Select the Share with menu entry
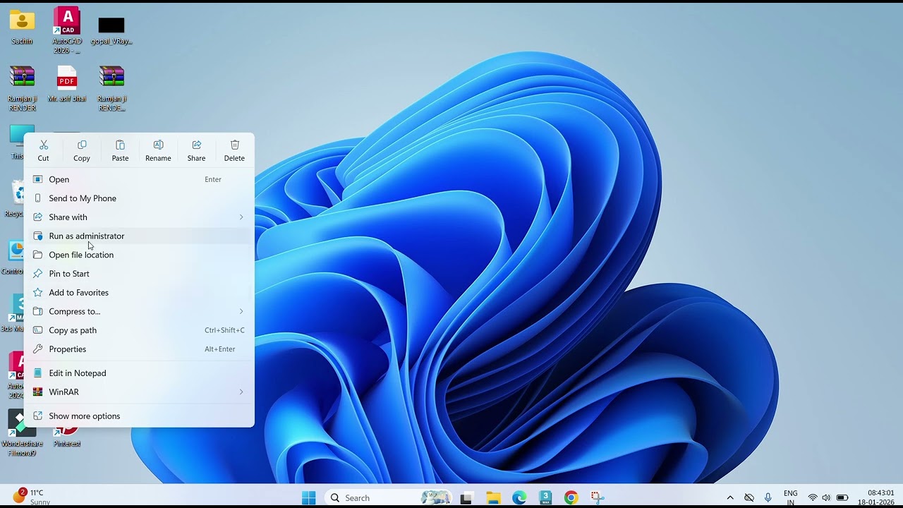903x508 pixels. click(139, 217)
